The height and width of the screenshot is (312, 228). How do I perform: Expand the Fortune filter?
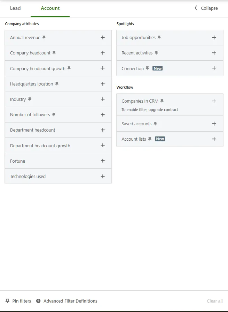pyautogui.click(x=103, y=161)
